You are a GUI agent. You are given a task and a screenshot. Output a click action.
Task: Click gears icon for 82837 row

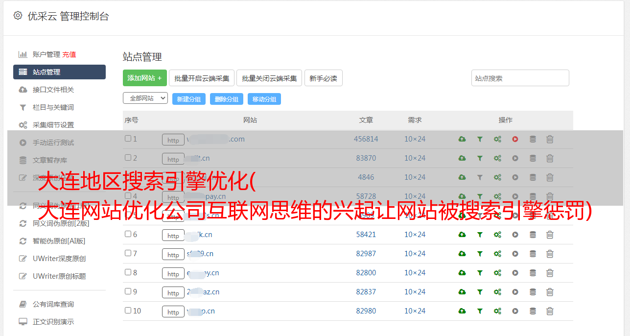pyautogui.click(x=497, y=292)
